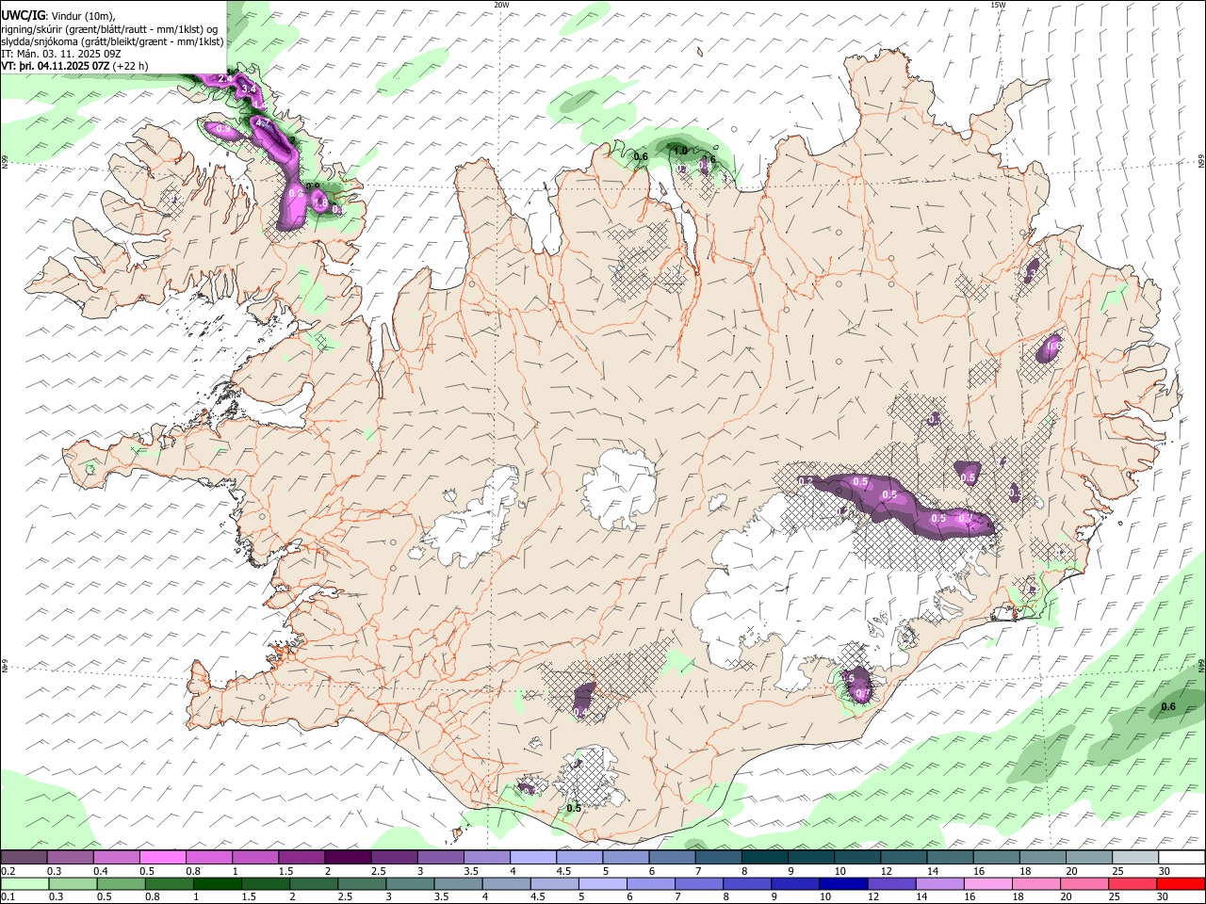
Task: Click the light pink 16 rain legend swatch
Action: pyautogui.click(x=987, y=883)
